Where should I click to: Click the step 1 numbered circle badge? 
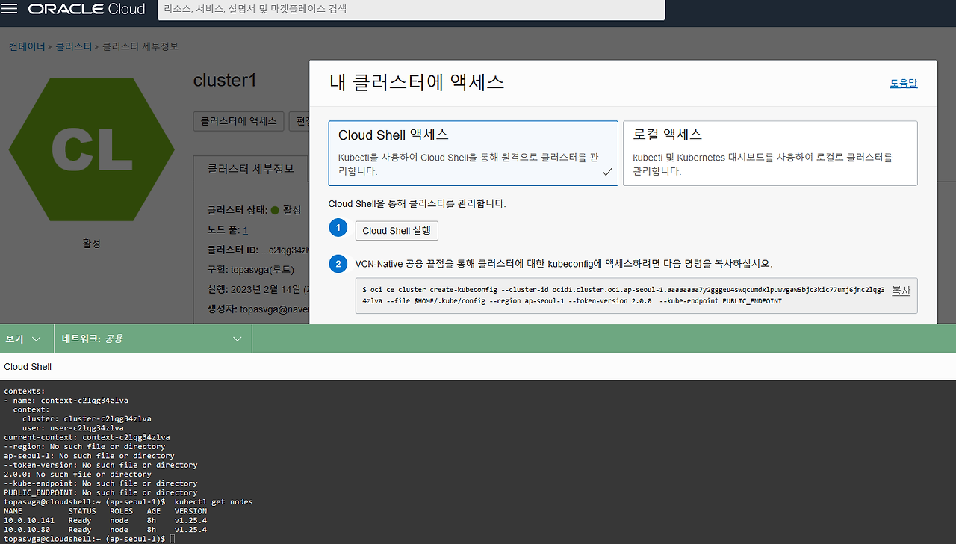click(x=338, y=227)
